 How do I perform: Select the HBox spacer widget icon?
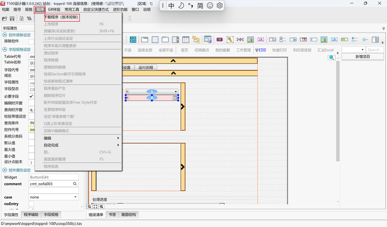[240, 39]
